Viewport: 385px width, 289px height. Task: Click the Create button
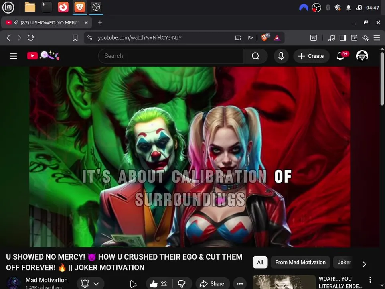click(311, 56)
